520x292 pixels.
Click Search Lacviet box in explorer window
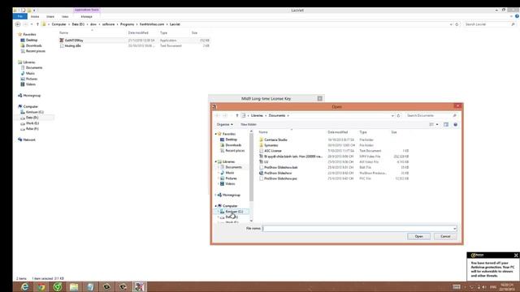(490, 24)
